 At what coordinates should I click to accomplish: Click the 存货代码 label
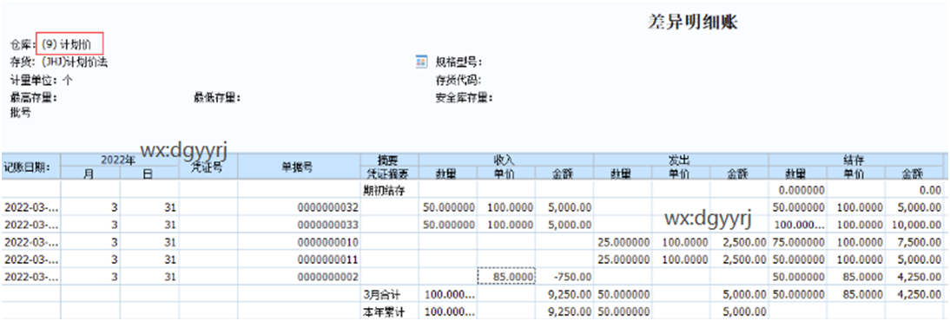pyautogui.click(x=458, y=79)
